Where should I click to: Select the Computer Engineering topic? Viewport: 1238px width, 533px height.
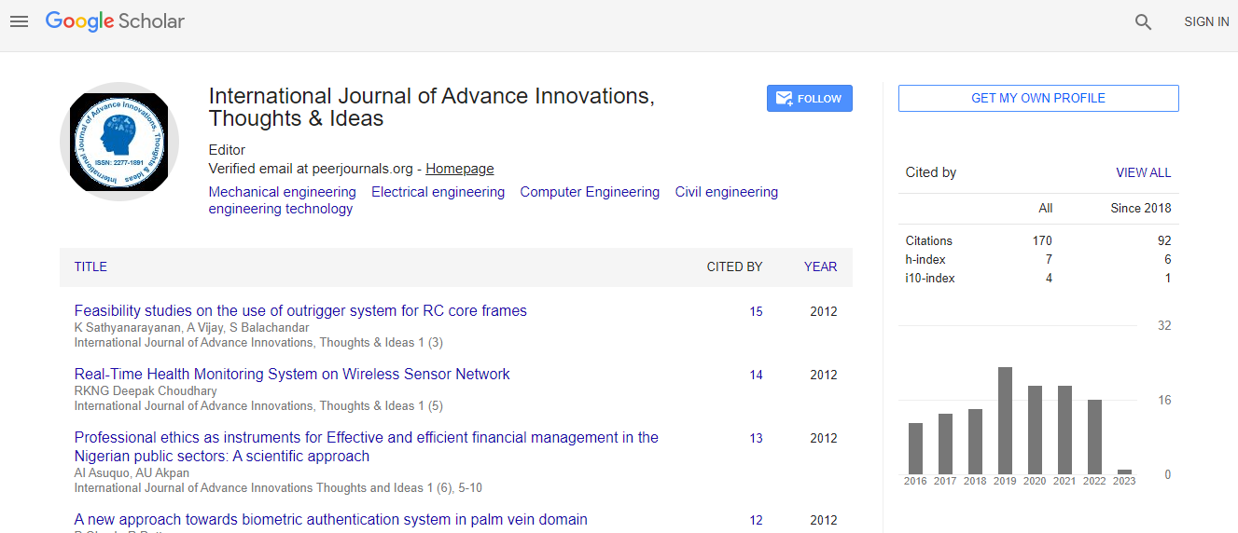pyautogui.click(x=590, y=192)
